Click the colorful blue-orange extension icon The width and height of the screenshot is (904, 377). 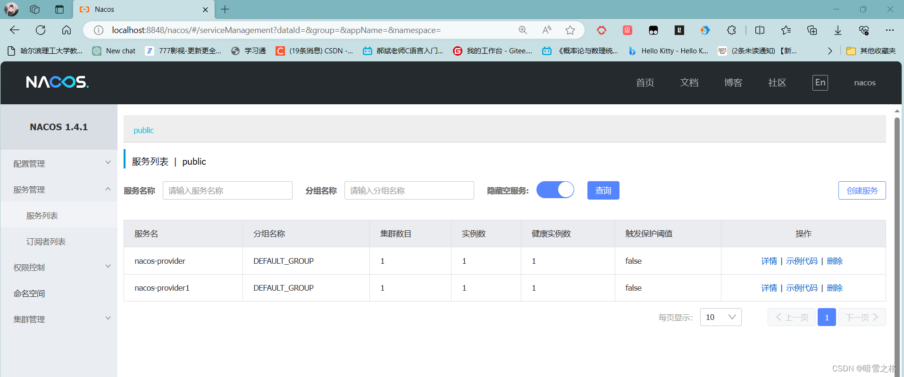tap(705, 30)
